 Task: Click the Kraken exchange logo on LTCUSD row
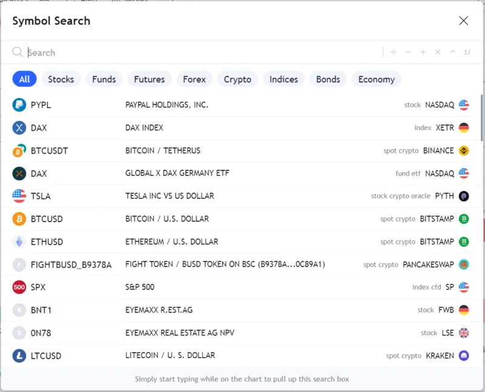464,356
